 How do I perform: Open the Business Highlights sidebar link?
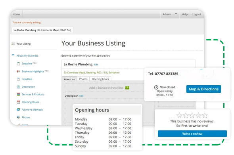point(33,71)
